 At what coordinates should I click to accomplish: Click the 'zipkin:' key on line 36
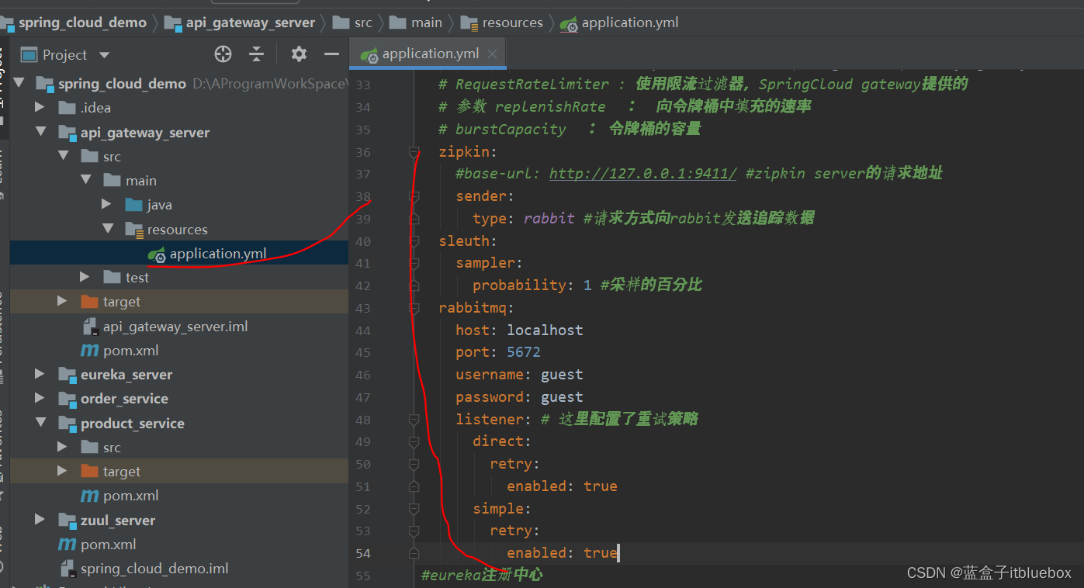(468, 151)
